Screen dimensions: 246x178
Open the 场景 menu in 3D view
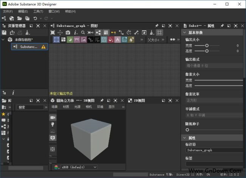tap(54, 107)
